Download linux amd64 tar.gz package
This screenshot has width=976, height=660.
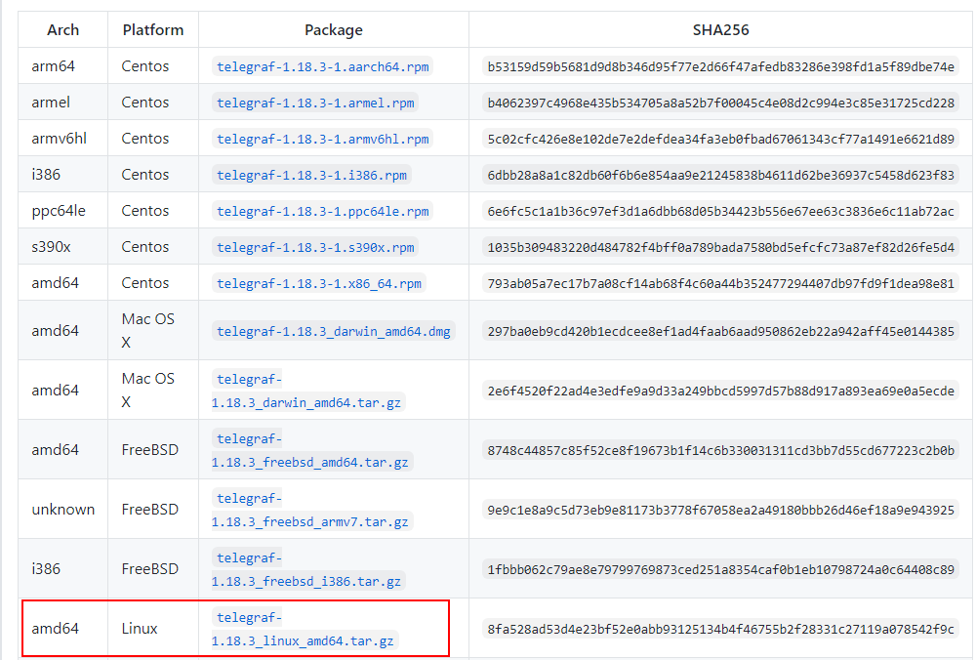pyautogui.click(x=303, y=640)
